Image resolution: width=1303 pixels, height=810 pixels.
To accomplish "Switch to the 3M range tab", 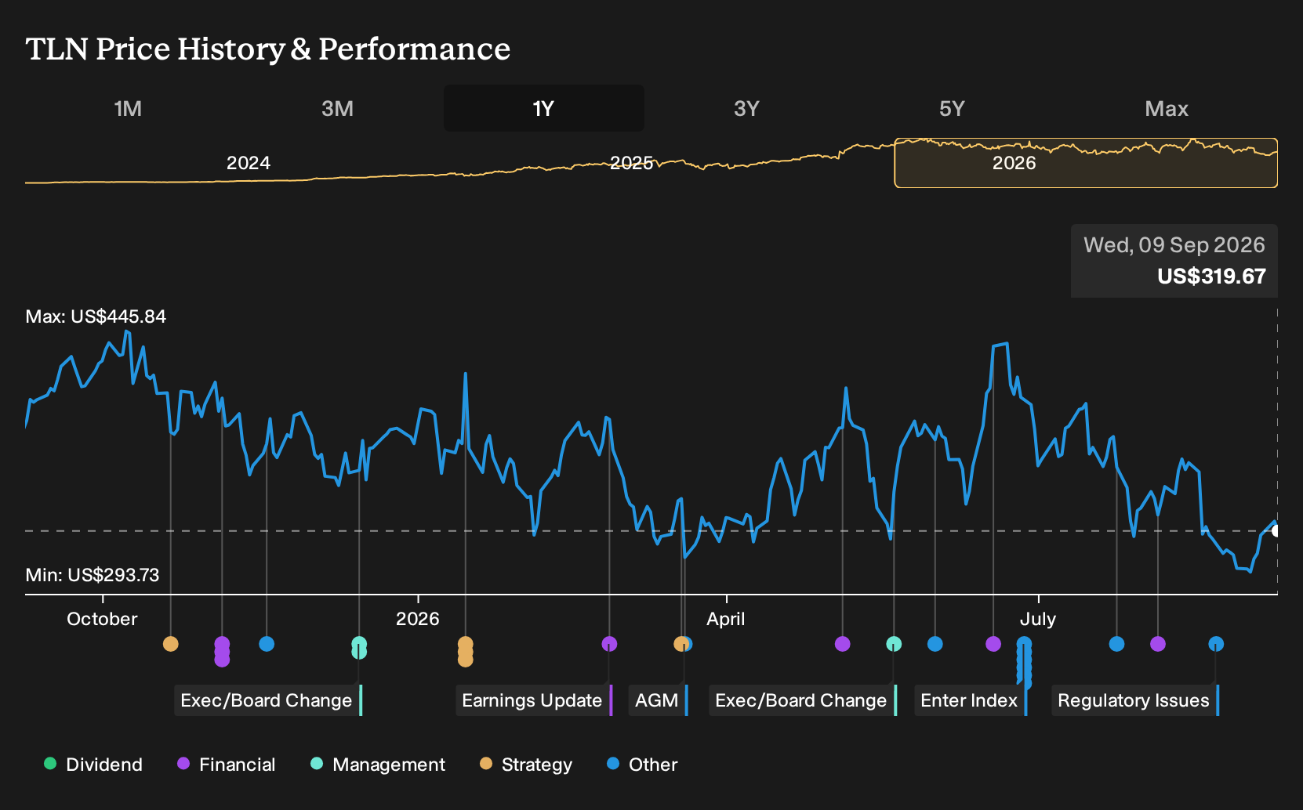I will click(337, 108).
